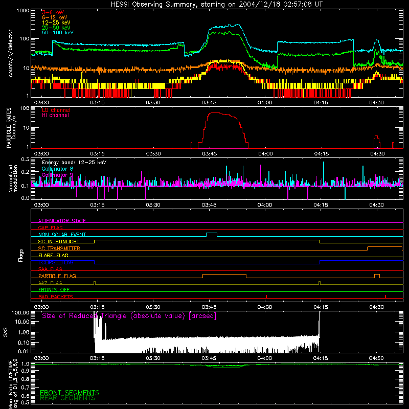Click the 25-50 keV legend label

[56, 28]
